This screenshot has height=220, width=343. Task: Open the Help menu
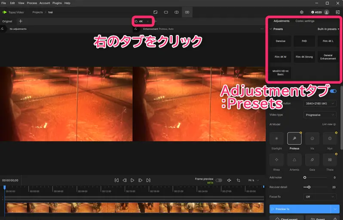[x=67, y=3]
